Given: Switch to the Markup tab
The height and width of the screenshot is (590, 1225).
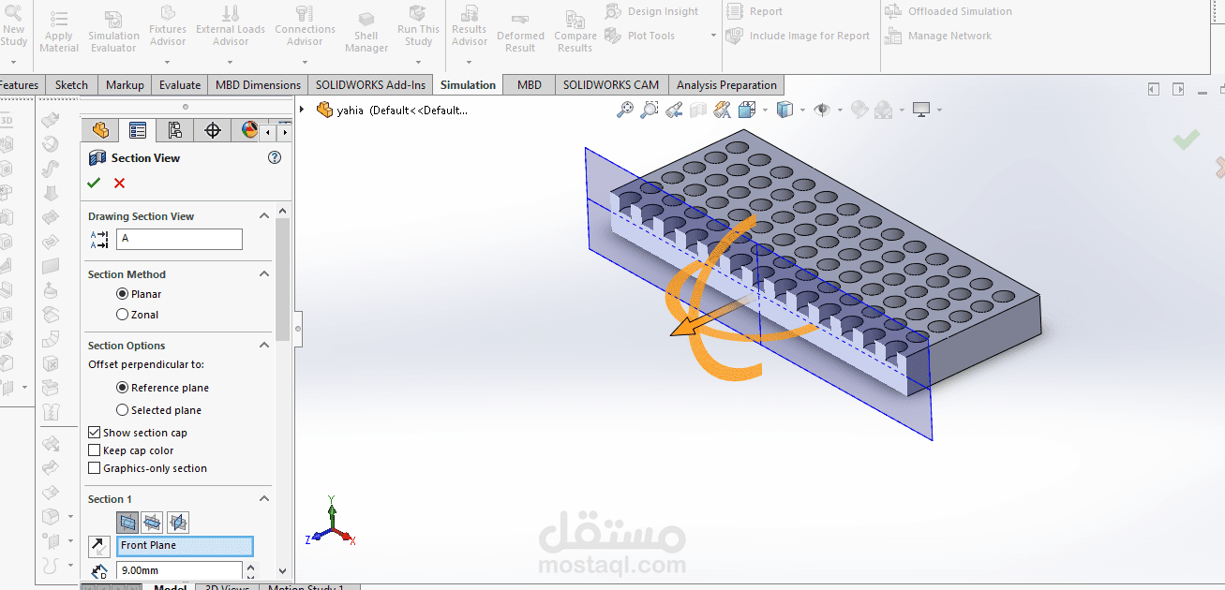Looking at the screenshot, I should click(125, 84).
